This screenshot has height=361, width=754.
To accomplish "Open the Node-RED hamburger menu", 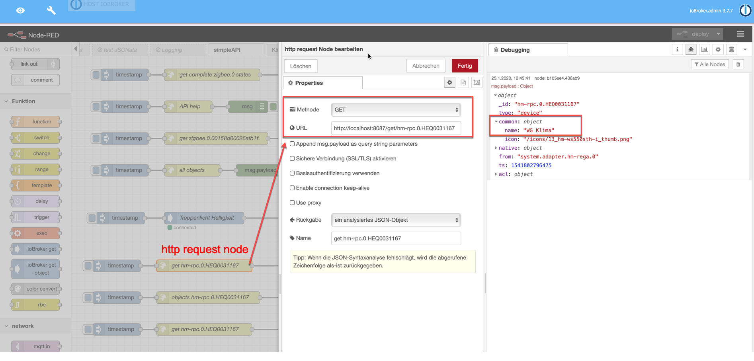I will tap(740, 34).
